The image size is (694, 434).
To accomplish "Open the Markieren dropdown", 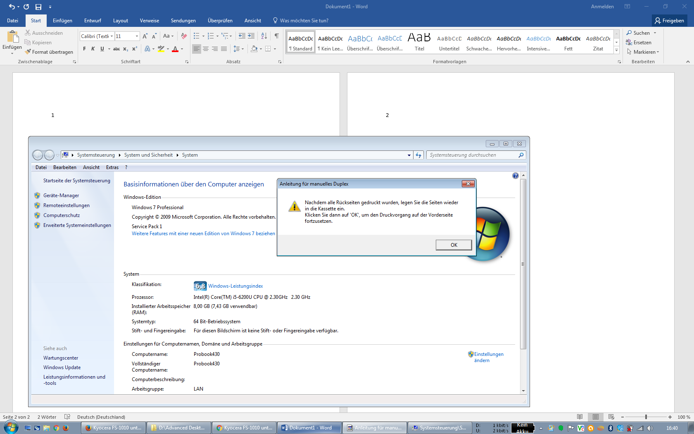I will [x=643, y=52].
